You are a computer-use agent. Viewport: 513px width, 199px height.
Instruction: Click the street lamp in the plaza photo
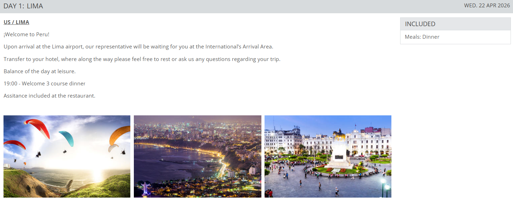coord(383,186)
